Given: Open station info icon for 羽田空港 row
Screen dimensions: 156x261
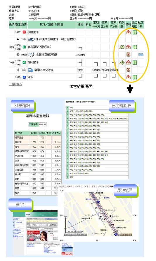Looking at the screenshot, I should click(x=128, y=32).
